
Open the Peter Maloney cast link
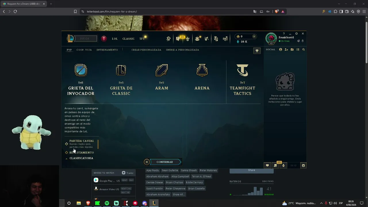(208, 170)
